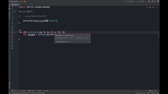Open options menu beside 'never used' message
Image resolution: width=168 pixels, height=94 pixels.
(89, 35)
